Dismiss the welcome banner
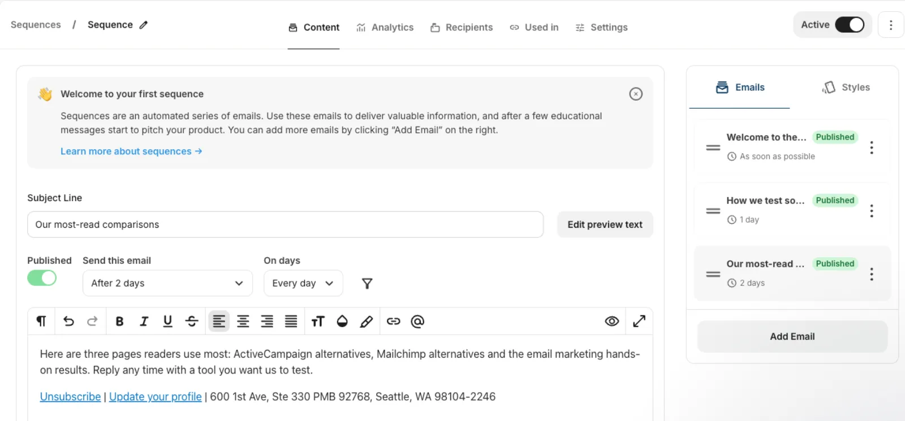This screenshot has height=421, width=905. click(636, 94)
